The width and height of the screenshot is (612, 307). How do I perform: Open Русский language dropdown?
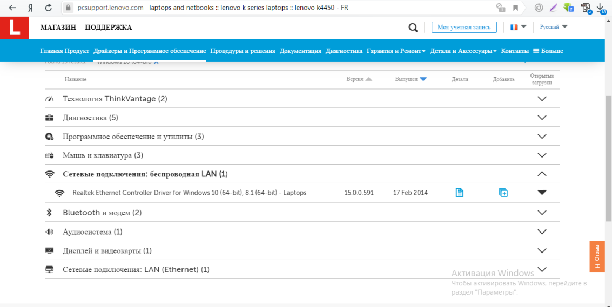pos(554,27)
